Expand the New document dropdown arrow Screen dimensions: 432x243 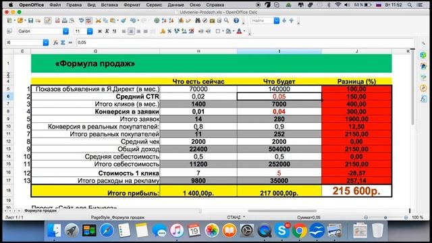click(15, 21)
